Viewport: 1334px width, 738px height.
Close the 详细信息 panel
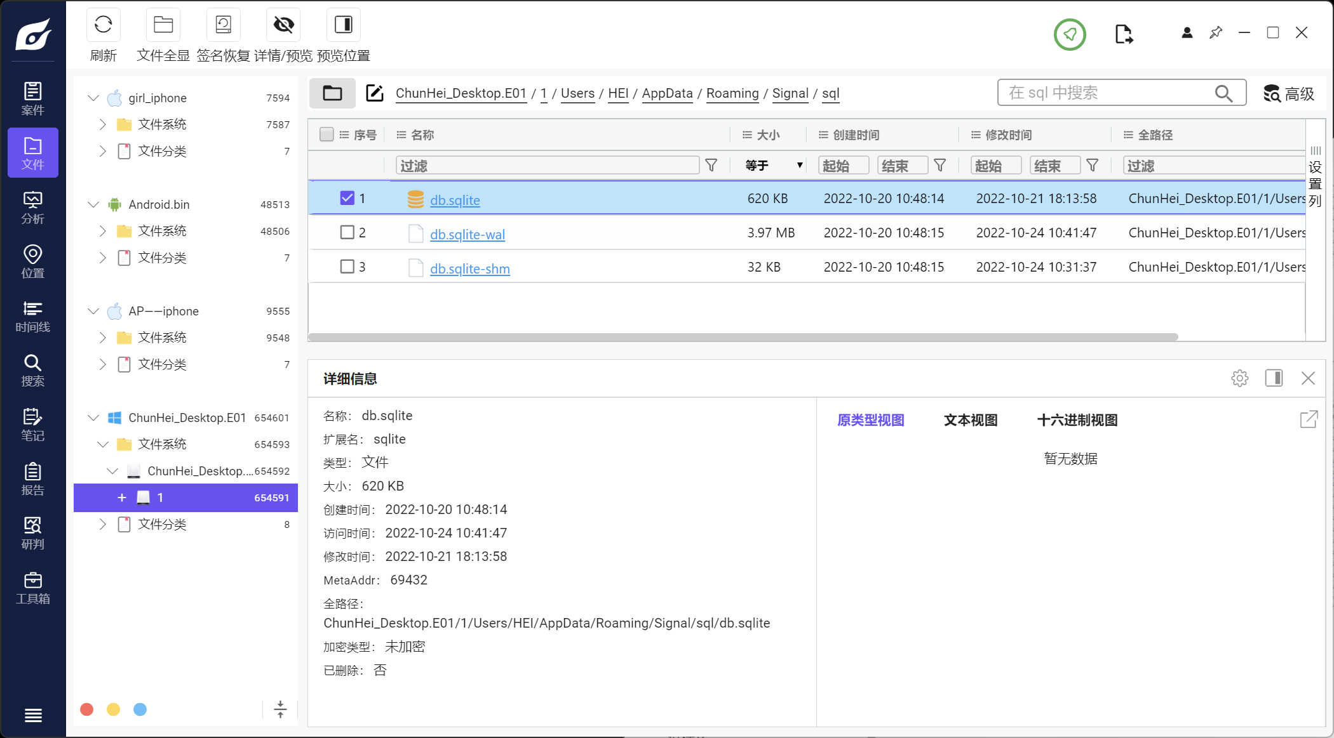click(1308, 378)
